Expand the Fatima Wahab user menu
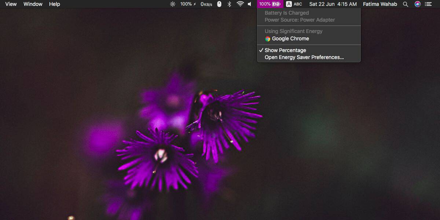Screen dimensions: 440x220 pos(380,4)
